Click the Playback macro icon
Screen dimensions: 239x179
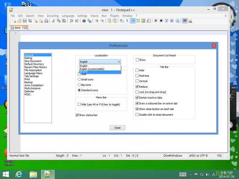[x=167, y=21]
